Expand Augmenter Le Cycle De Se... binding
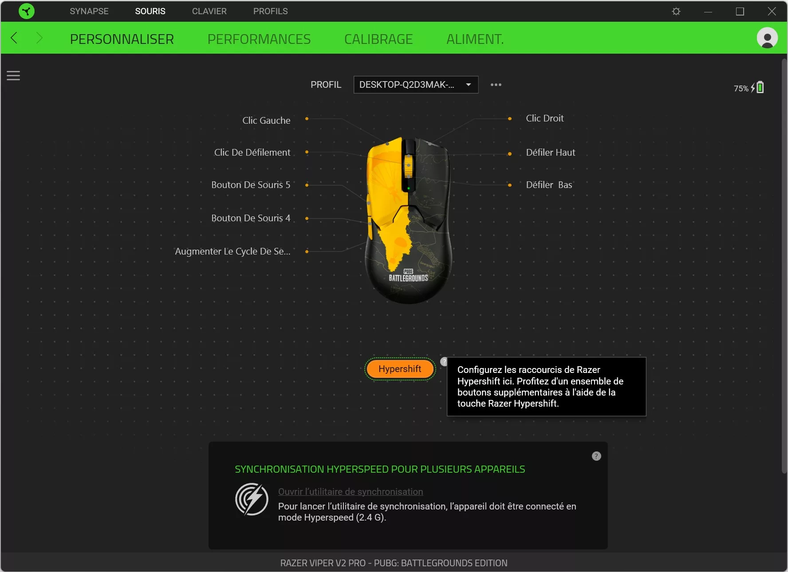Screen dimensions: 788x572 (307, 251)
